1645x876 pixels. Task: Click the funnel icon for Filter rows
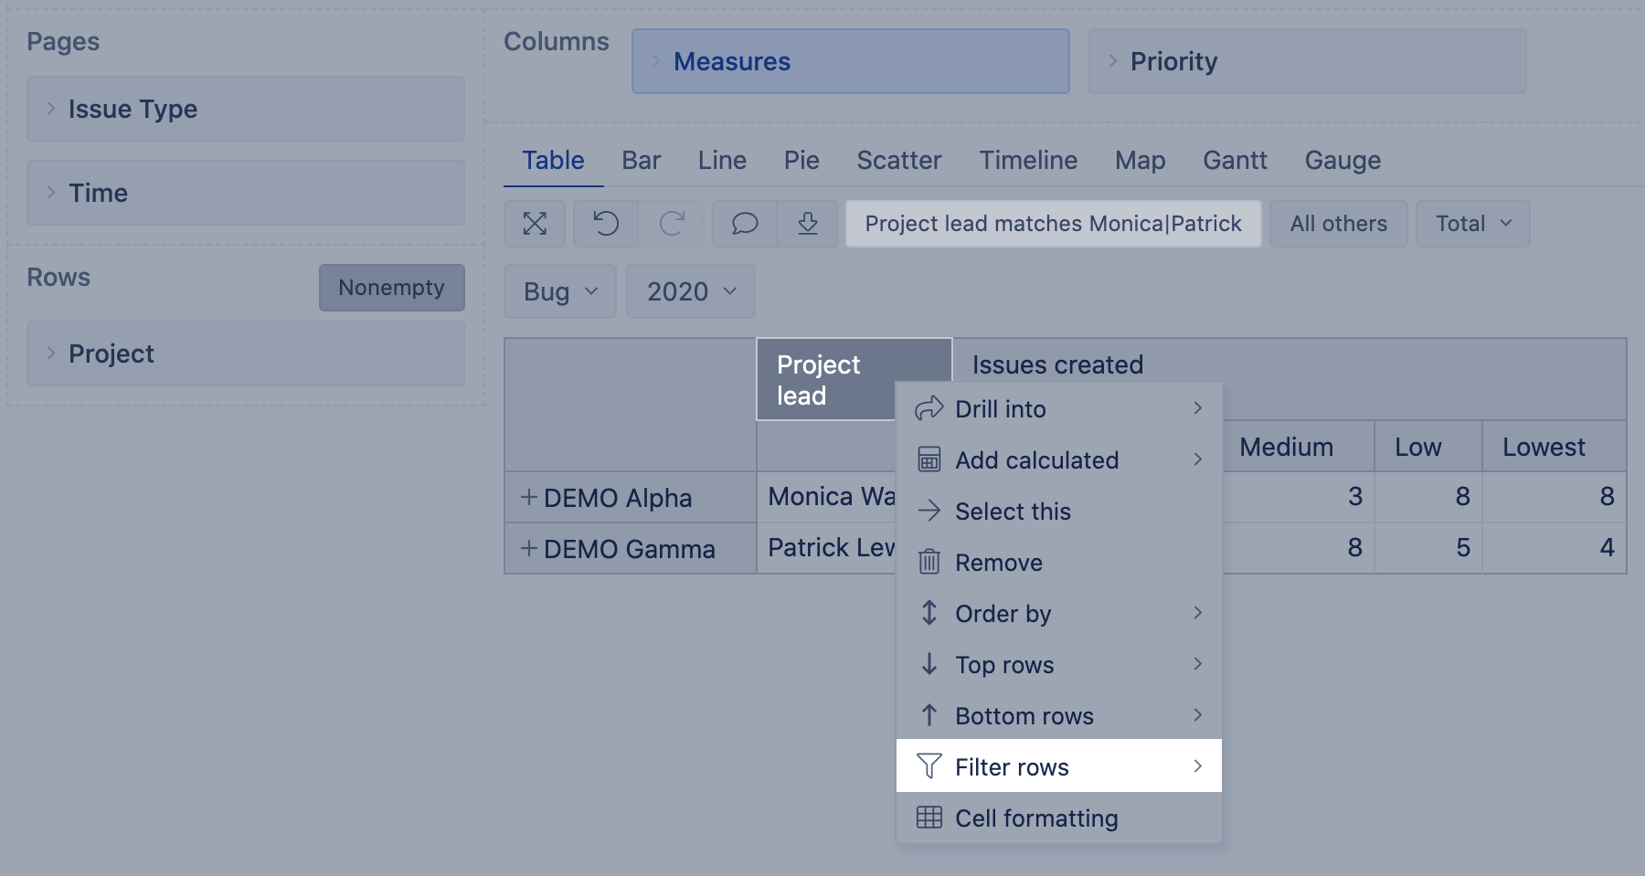click(929, 766)
